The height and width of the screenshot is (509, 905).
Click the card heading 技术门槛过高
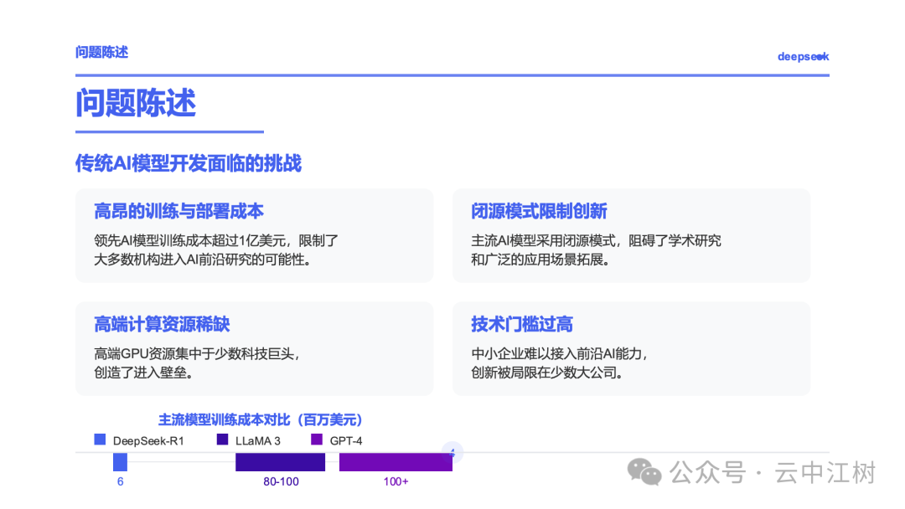pyautogui.click(x=522, y=324)
